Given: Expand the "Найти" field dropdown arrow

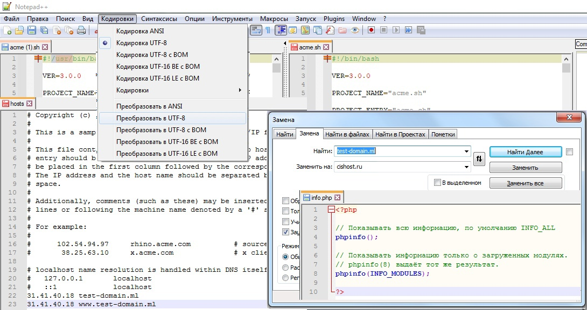Looking at the screenshot, I should pos(466,152).
